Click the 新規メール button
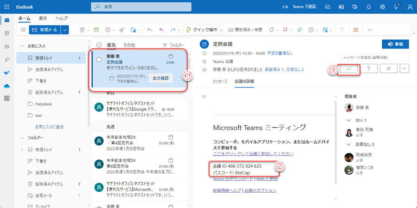 [45, 30]
